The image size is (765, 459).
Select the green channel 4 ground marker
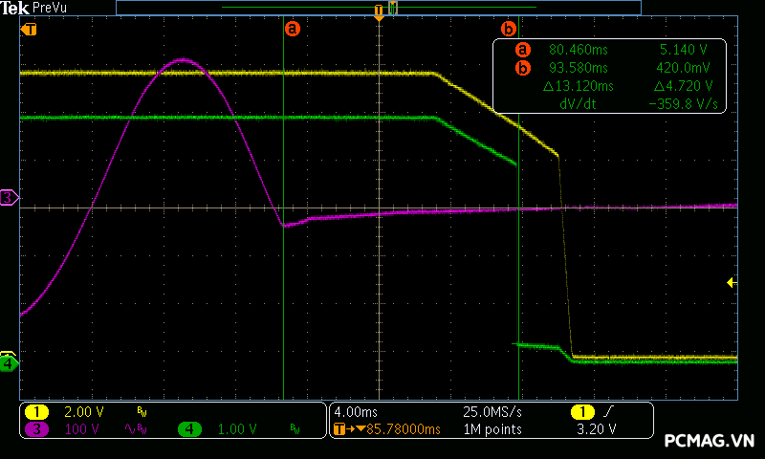pyautogui.click(x=9, y=364)
